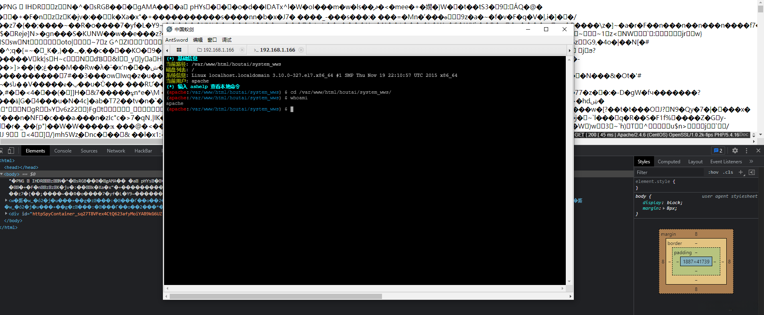Click the padding region label in box model
Image resolution: width=764 pixels, height=315 pixels.
[683, 253]
